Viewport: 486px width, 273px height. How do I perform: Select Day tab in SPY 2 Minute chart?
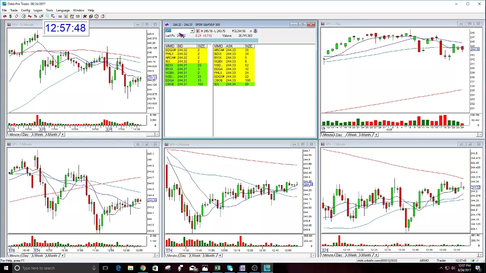(x=183, y=256)
